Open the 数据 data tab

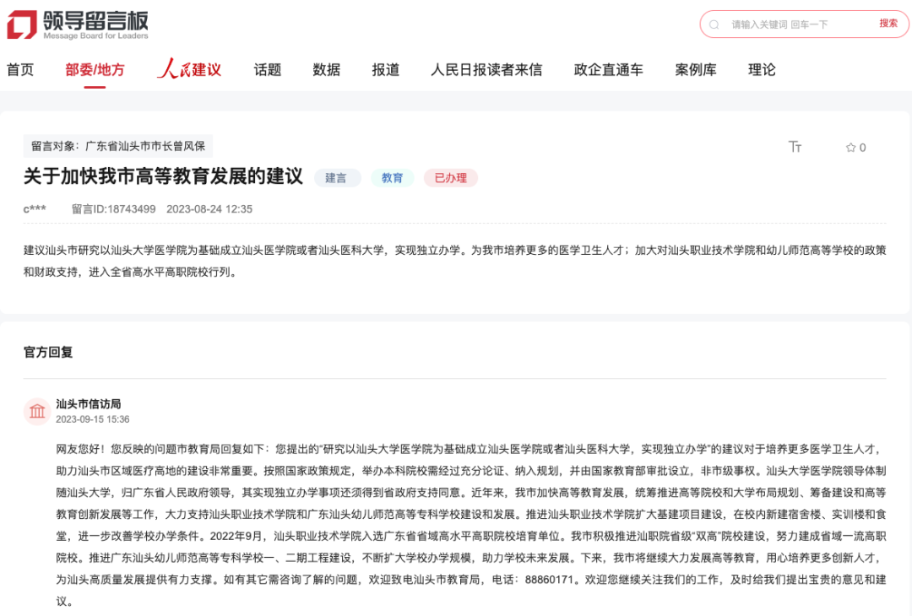327,70
